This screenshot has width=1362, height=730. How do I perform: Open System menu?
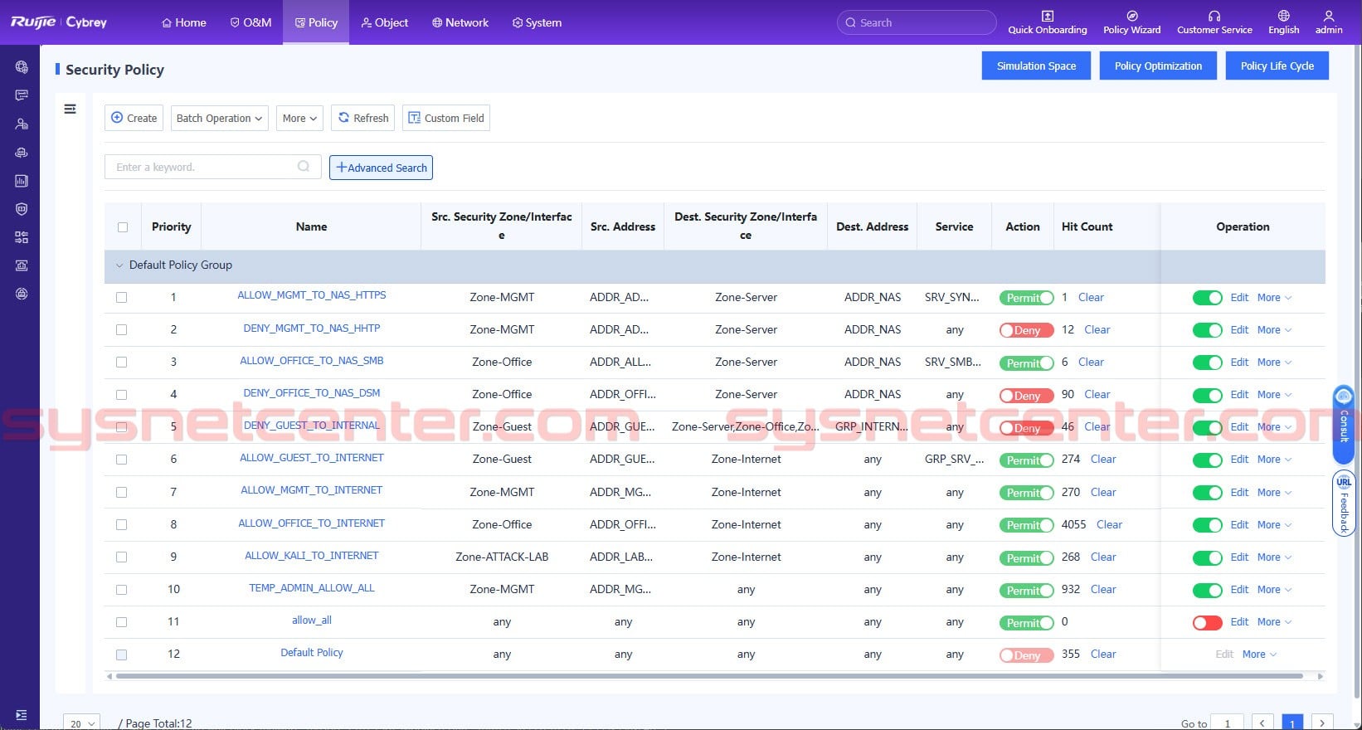(x=537, y=22)
